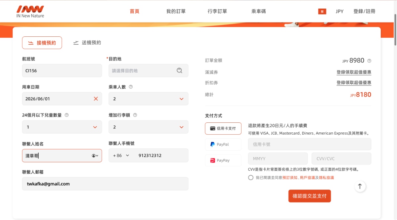Screen dimensions: 397x220
Task: Open help icon beside 增加行李額
Action: [x=135, y=115]
